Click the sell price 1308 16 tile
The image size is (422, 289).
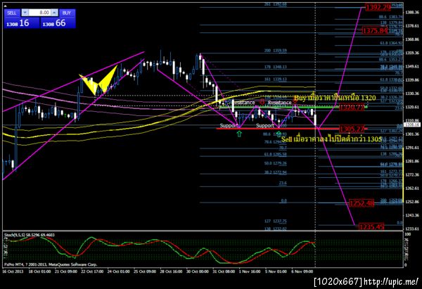click(22, 23)
